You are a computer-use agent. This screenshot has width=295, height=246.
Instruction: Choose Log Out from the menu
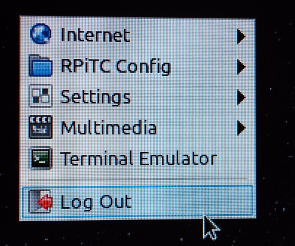pos(96,202)
